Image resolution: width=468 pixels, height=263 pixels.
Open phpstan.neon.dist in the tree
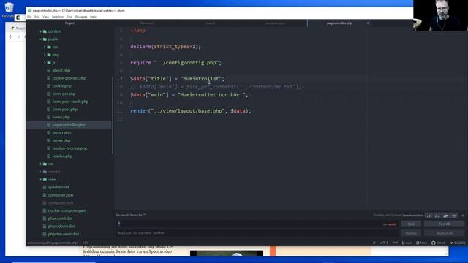coord(64,234)
